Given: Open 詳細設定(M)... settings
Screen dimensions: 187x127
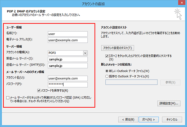Looking at the screenshot, I should [x=169, y=104].
